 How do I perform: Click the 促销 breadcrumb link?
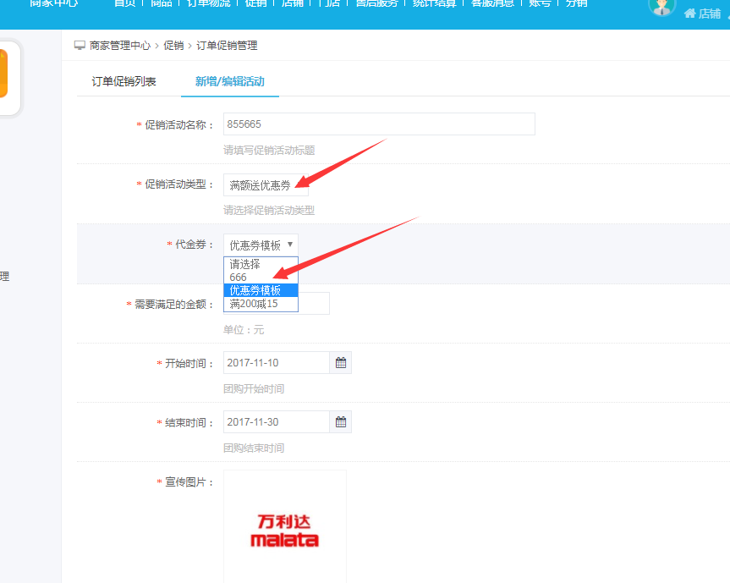(173, 46)
